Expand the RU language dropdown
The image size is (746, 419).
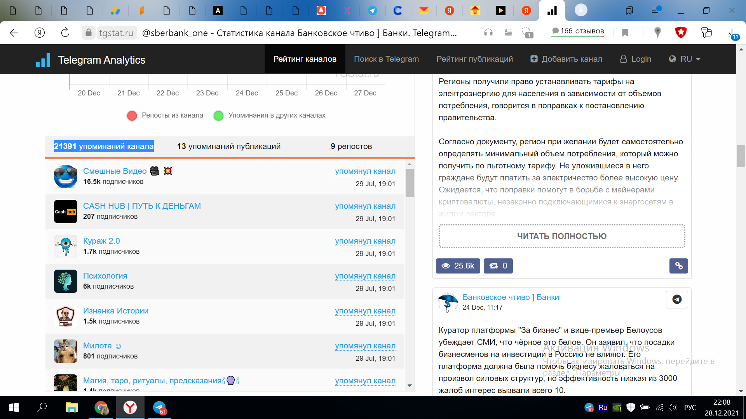pyautogui.click(x=685, y=59)
